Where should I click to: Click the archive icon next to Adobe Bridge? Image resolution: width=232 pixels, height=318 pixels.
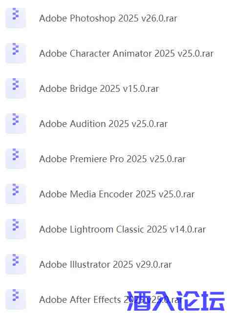(16, 88)
